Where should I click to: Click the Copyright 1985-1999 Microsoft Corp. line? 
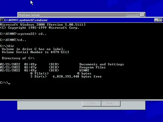39,28
